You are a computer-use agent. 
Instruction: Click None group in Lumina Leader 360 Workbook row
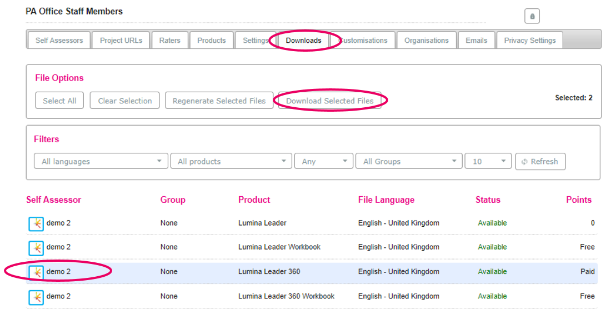[169, 296]
